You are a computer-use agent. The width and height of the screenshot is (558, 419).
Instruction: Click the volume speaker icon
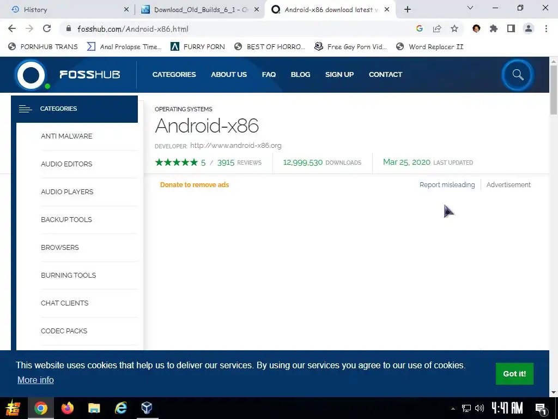coord(480,408)
